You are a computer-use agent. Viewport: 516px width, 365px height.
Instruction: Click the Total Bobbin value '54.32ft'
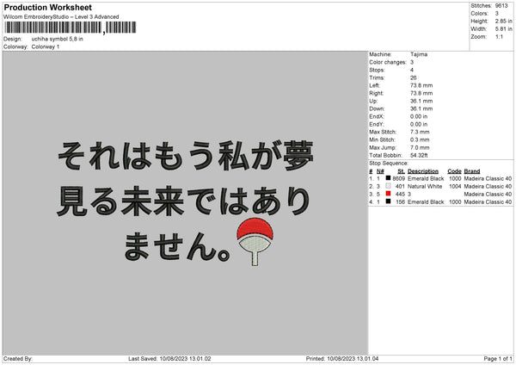[x=419, y=155]
